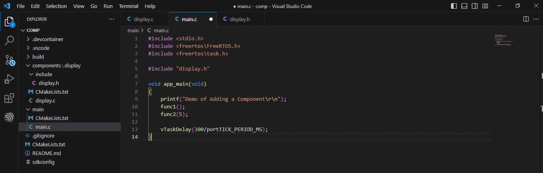Screen dimensions: 543x173
Task: Open editor More Actions ellipsis
Action: tap(537, 19)
